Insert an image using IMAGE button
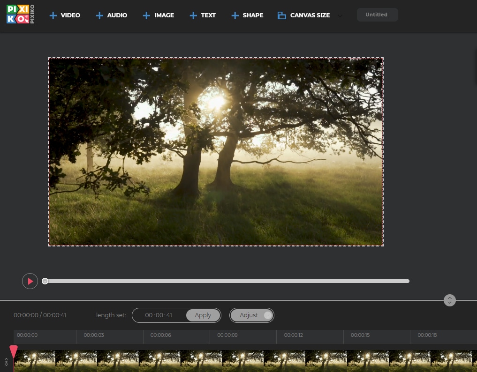This screenshot has height=372, width=477. [x=159, y=15]
